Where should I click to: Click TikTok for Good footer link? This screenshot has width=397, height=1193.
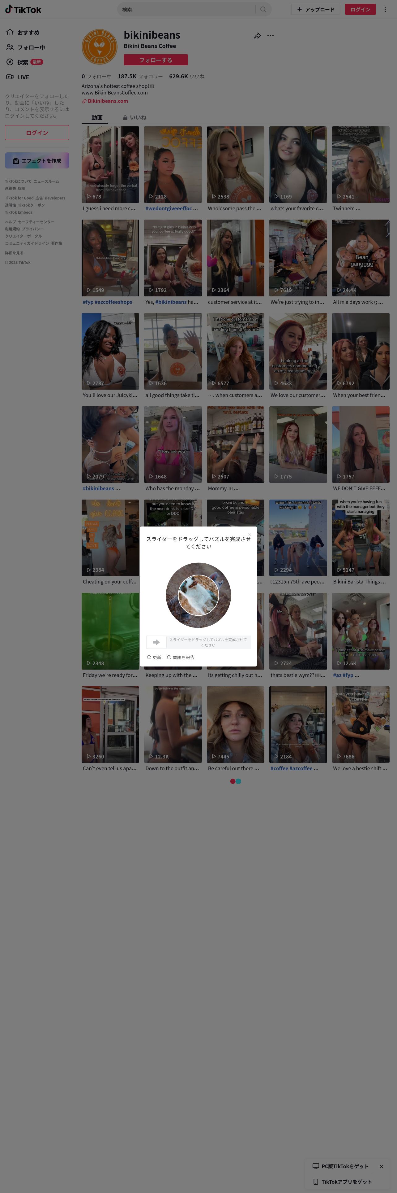[x=19, y=198]
